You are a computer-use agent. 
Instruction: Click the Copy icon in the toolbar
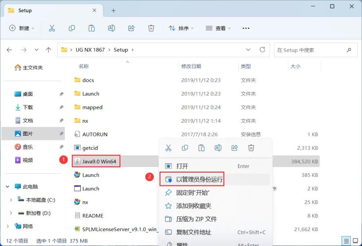72,28
